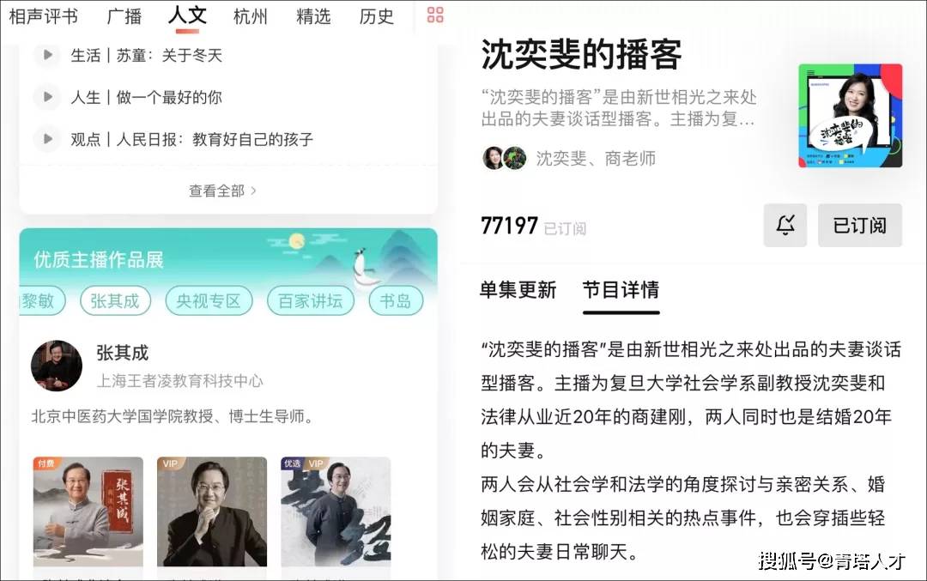Open the 优选 VIP album cover

click(336, 511)
